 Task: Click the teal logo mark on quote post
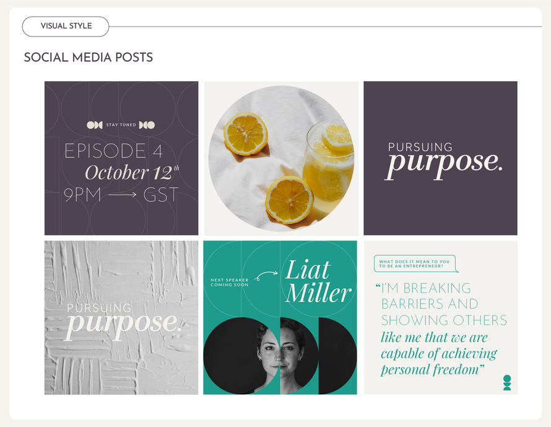507,382
